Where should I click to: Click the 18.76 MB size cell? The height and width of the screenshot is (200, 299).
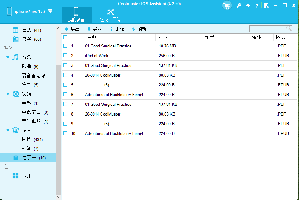pyautogui.click(x=167, y=46)
